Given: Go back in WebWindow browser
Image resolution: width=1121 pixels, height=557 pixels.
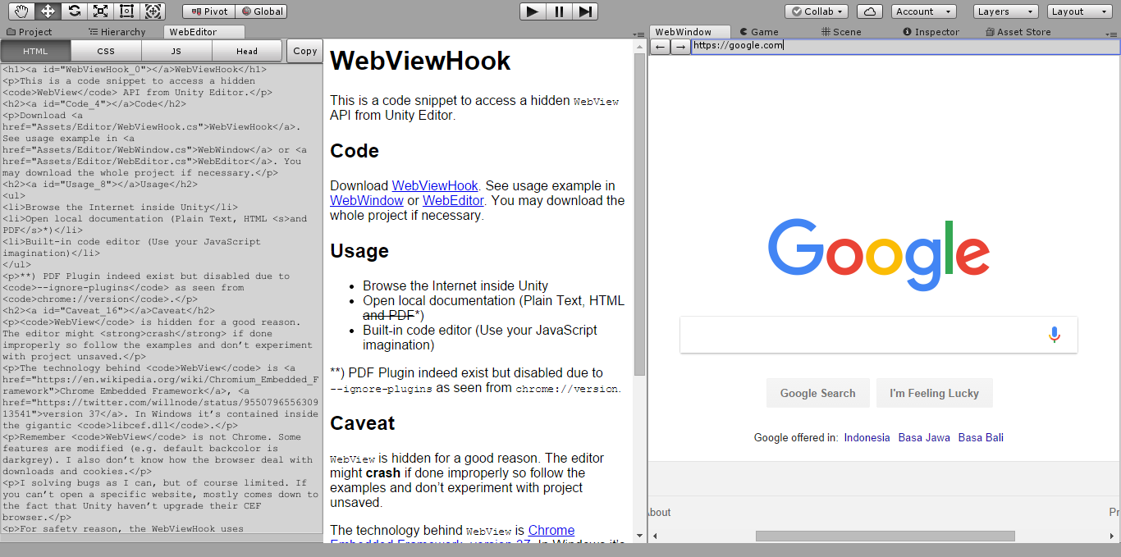Looking at the screenshot, I should (x=660, y=46).
